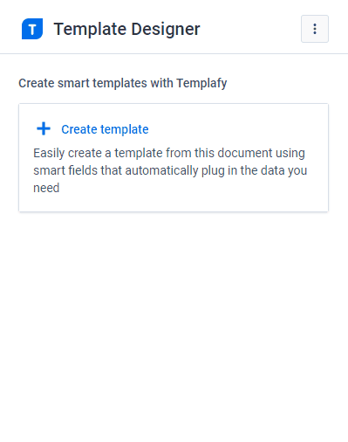Screen dimensions: 348x442
Task: Open the three-dot more options menu
Action: tap(315, 29)
